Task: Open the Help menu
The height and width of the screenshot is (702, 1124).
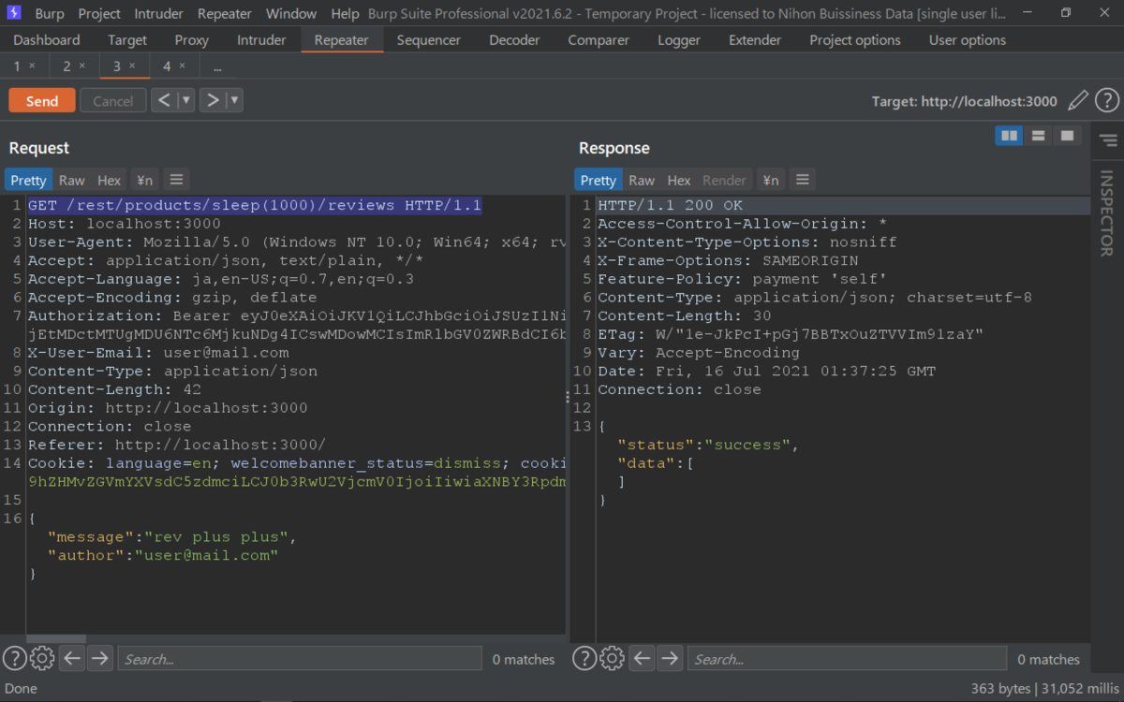Action: pos(345,13)
